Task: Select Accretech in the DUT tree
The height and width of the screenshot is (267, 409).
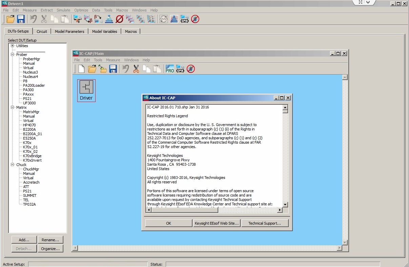Action: coord(31,182)
